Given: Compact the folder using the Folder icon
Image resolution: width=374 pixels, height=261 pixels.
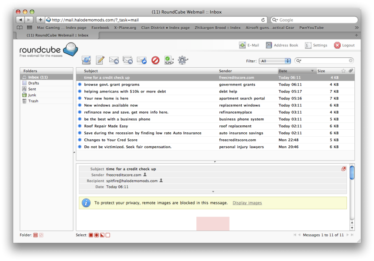Looking at the screenshot, I should (35, 235).
